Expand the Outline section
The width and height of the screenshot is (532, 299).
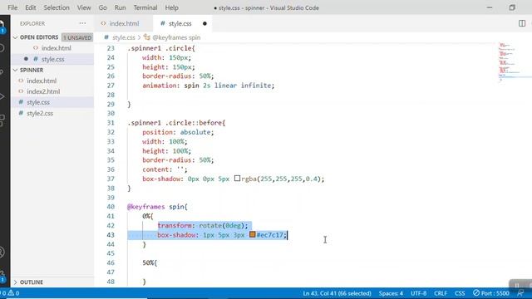15,282
